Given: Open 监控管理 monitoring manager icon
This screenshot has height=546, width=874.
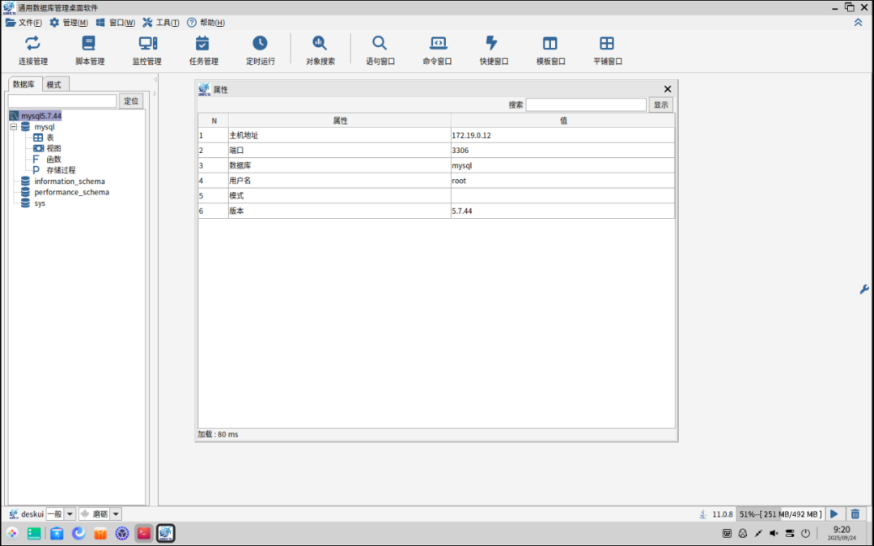Looking at the screenshot, I should pos(147,44).
